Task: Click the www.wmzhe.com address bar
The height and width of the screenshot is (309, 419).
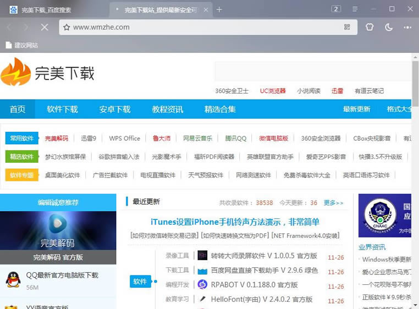Action: click(x=208, y=27)
